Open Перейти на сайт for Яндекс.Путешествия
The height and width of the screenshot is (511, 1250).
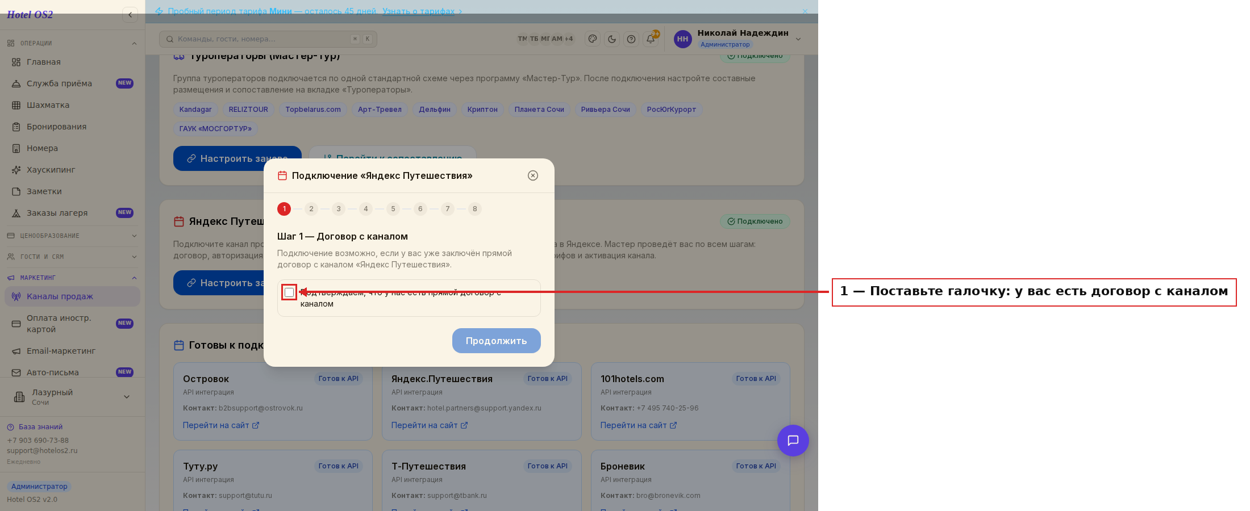pos(430,425)
